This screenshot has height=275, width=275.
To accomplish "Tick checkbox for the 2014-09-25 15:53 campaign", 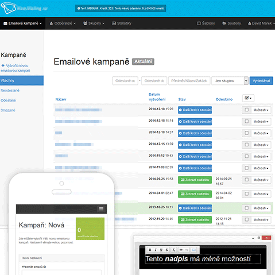I will pos(247,180).
